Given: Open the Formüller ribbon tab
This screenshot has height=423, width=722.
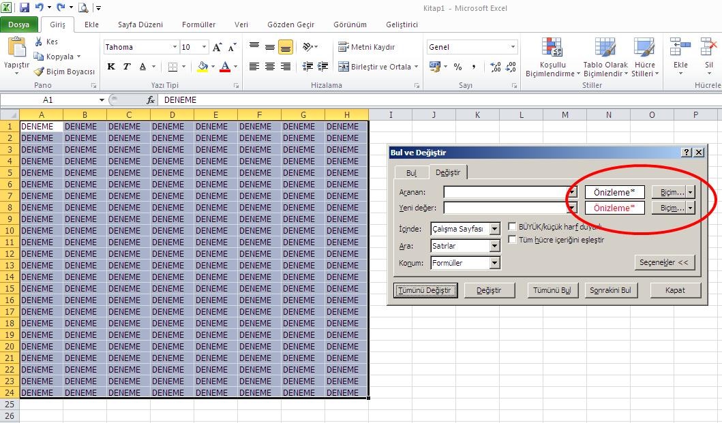Looking at the screenshot, I should click(198, 25).
